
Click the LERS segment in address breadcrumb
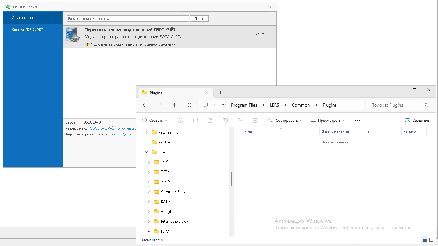click(274, 105)
